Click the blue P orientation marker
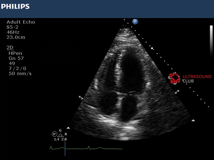 (x=135, y=22)
